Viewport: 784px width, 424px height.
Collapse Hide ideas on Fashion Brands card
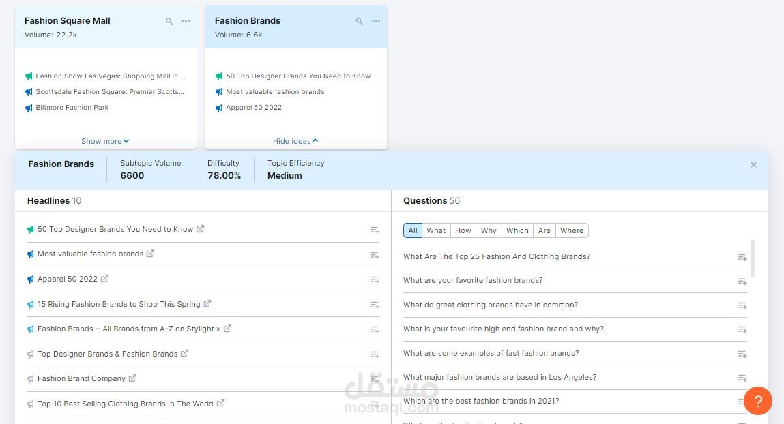tap(295, 141)
